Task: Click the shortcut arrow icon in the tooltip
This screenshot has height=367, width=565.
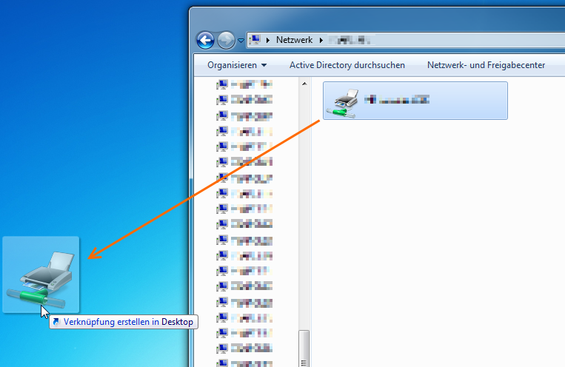Action: (x=57, y=322)
